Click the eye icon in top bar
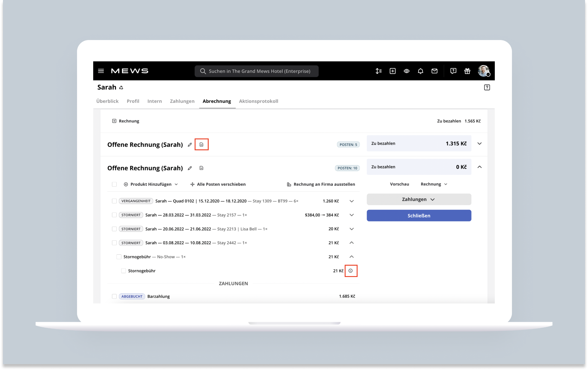 pyautogui.click(x=407, y=71)
